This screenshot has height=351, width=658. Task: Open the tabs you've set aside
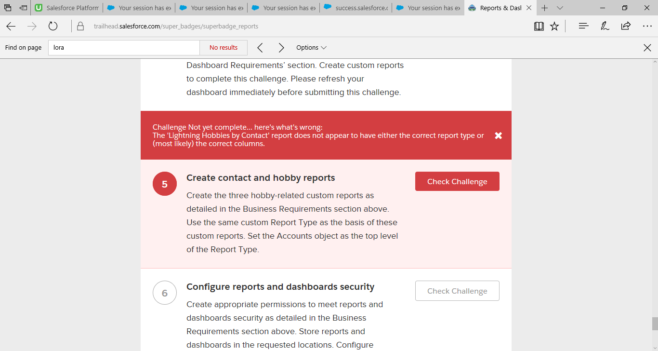click(x=8, y=8)
